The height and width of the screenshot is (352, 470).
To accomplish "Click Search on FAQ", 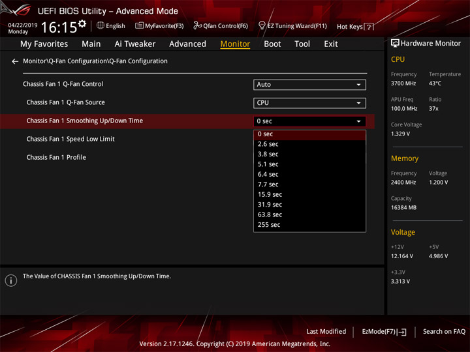I will coord(444,332).
